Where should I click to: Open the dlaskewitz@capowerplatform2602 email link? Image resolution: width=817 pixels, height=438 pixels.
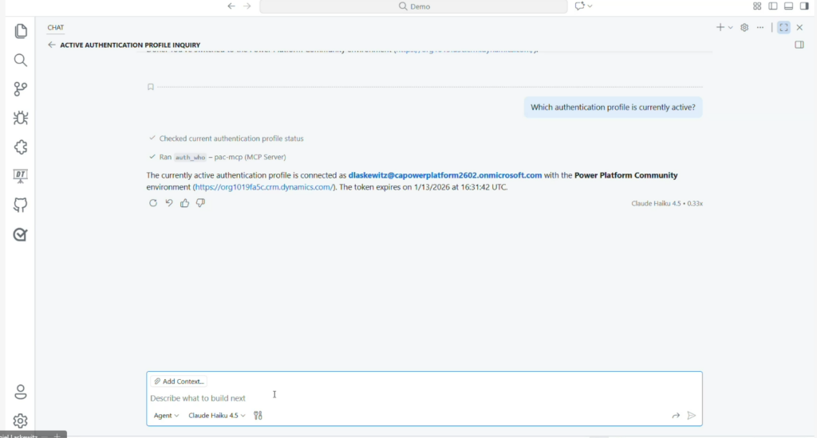click(445, 175)
